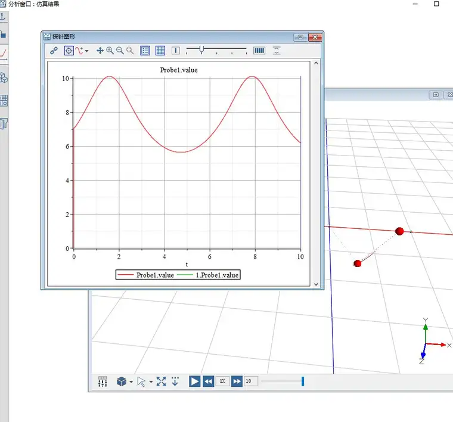Restore the 3D view sub-window
This screenshot has height=422, width=453.
436,95
